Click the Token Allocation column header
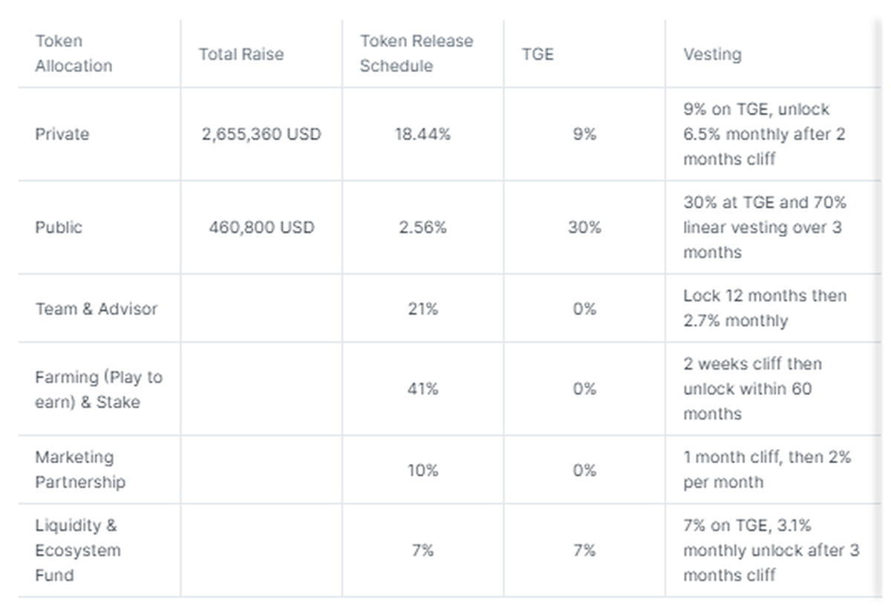The height and width of the screenshot is (611, 891). 74,53
